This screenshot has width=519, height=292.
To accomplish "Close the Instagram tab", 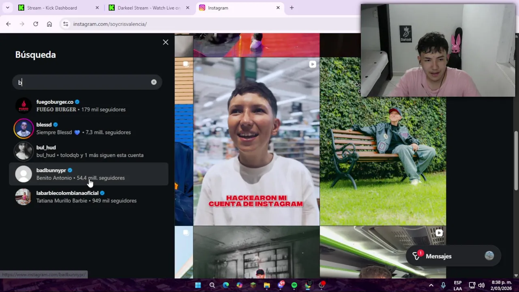I will (x=278, y=8).
